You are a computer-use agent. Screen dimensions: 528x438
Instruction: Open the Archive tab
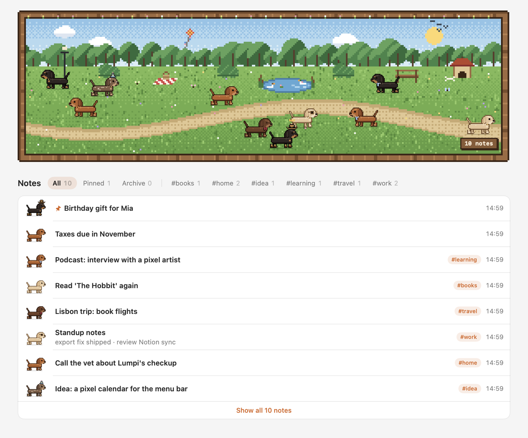137,183
